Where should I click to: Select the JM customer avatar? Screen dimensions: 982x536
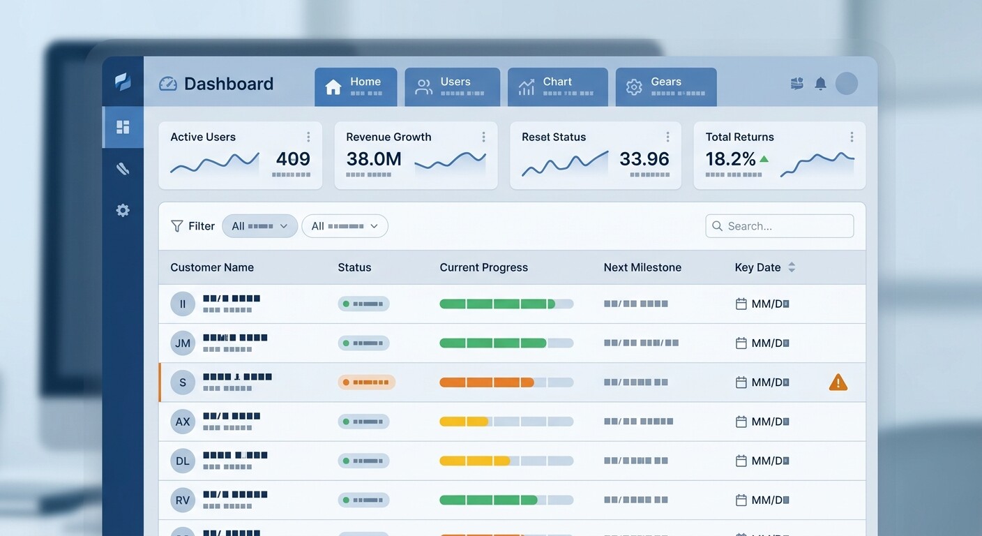[183, 343]
